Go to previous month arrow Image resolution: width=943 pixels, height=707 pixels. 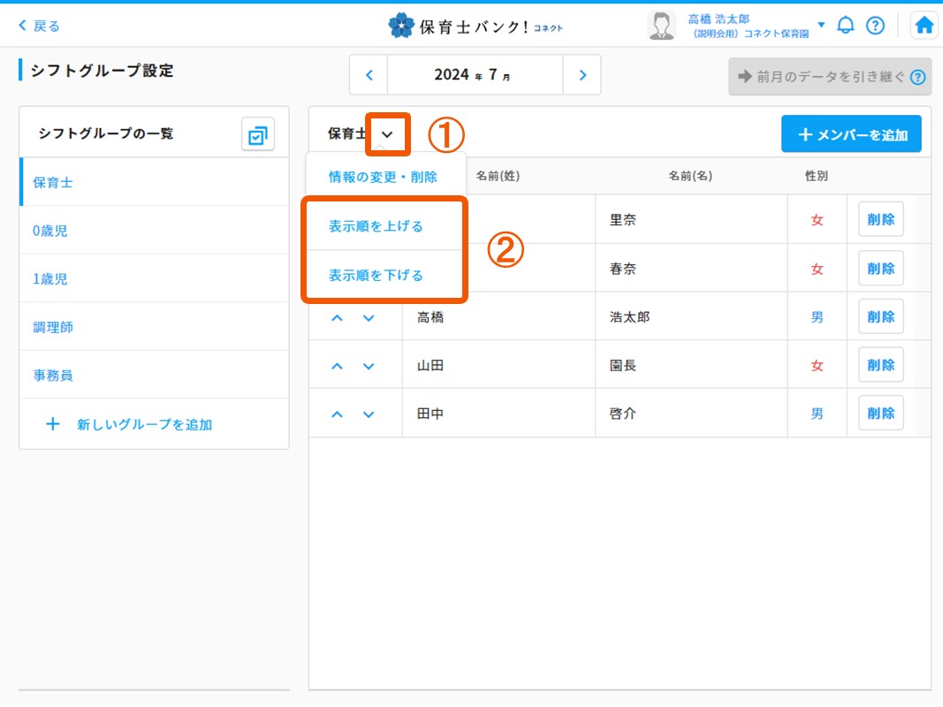pos(369,75)
